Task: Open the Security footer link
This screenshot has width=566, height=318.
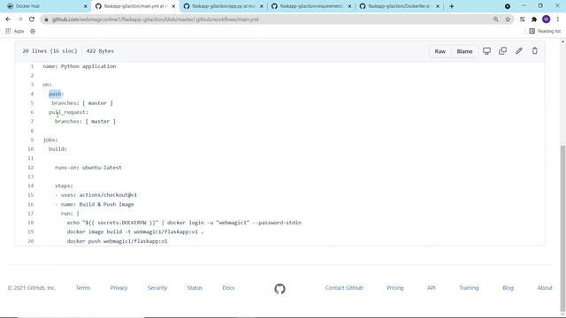Action: pos(157,288)
